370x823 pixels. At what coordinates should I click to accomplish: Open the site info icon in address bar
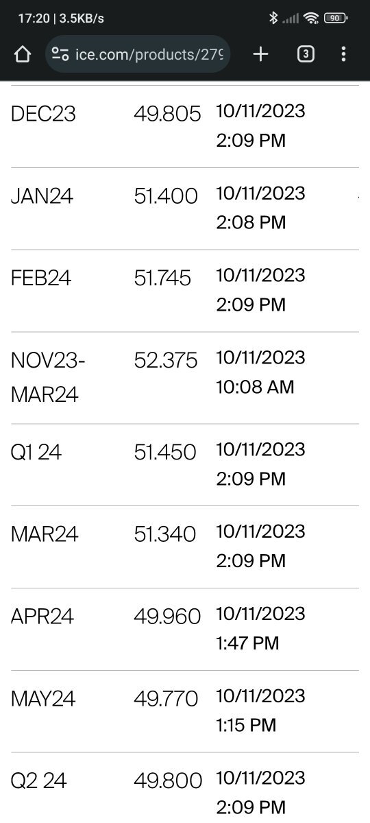[60, 54]
